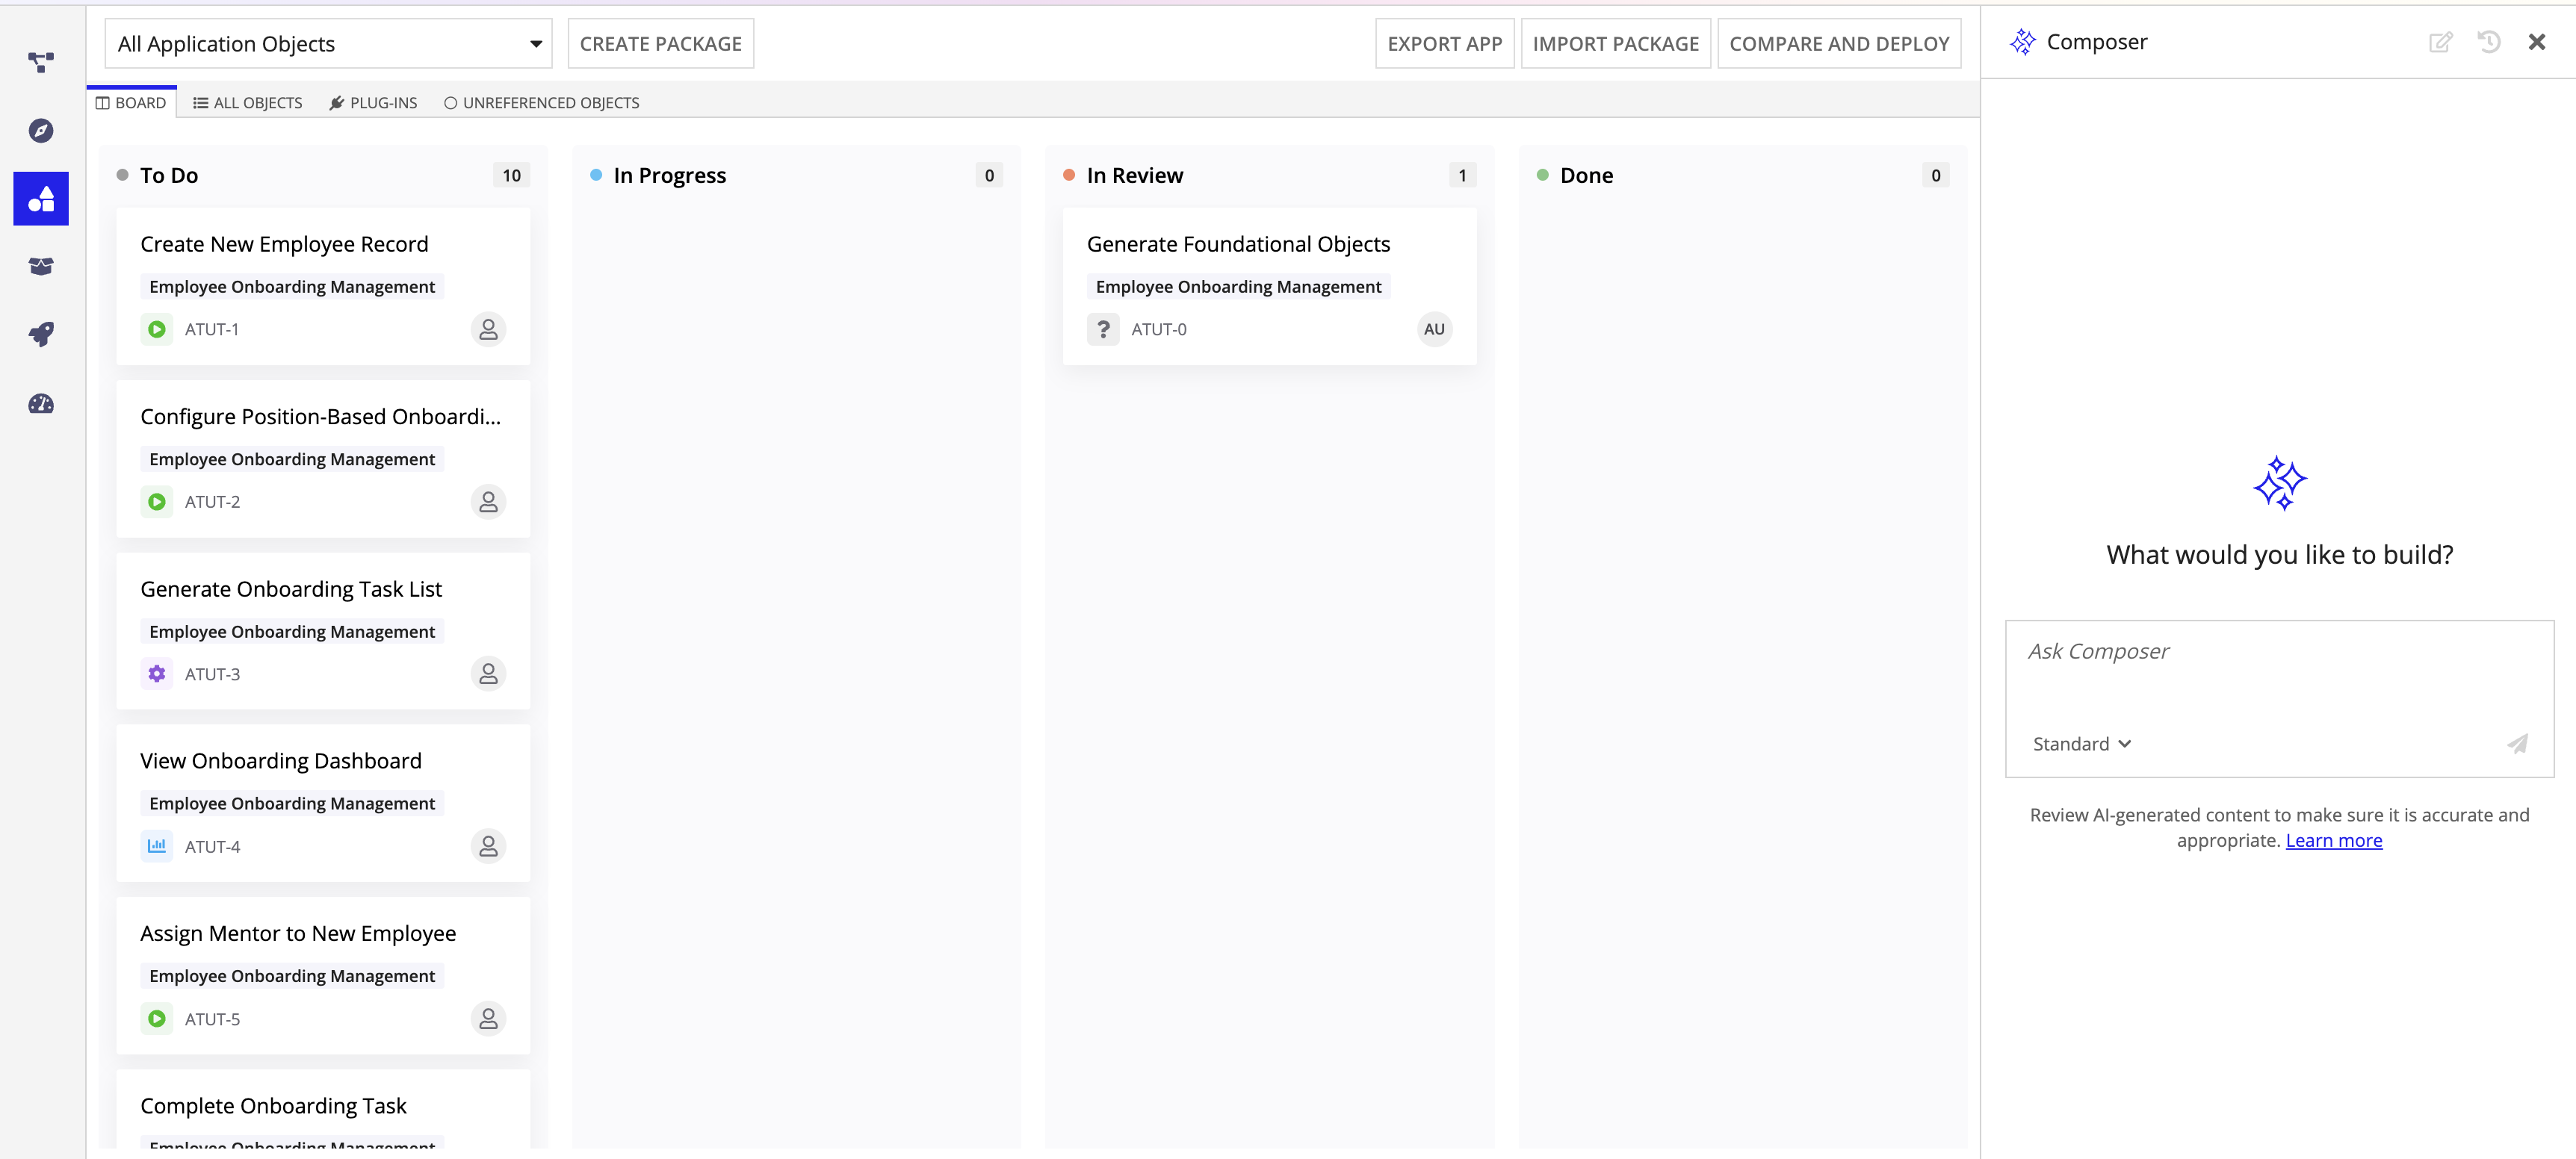Open Generate Onboarding Task List card
The height and width of the screenshot is (1159, 2576).
(x=323, y=631)
